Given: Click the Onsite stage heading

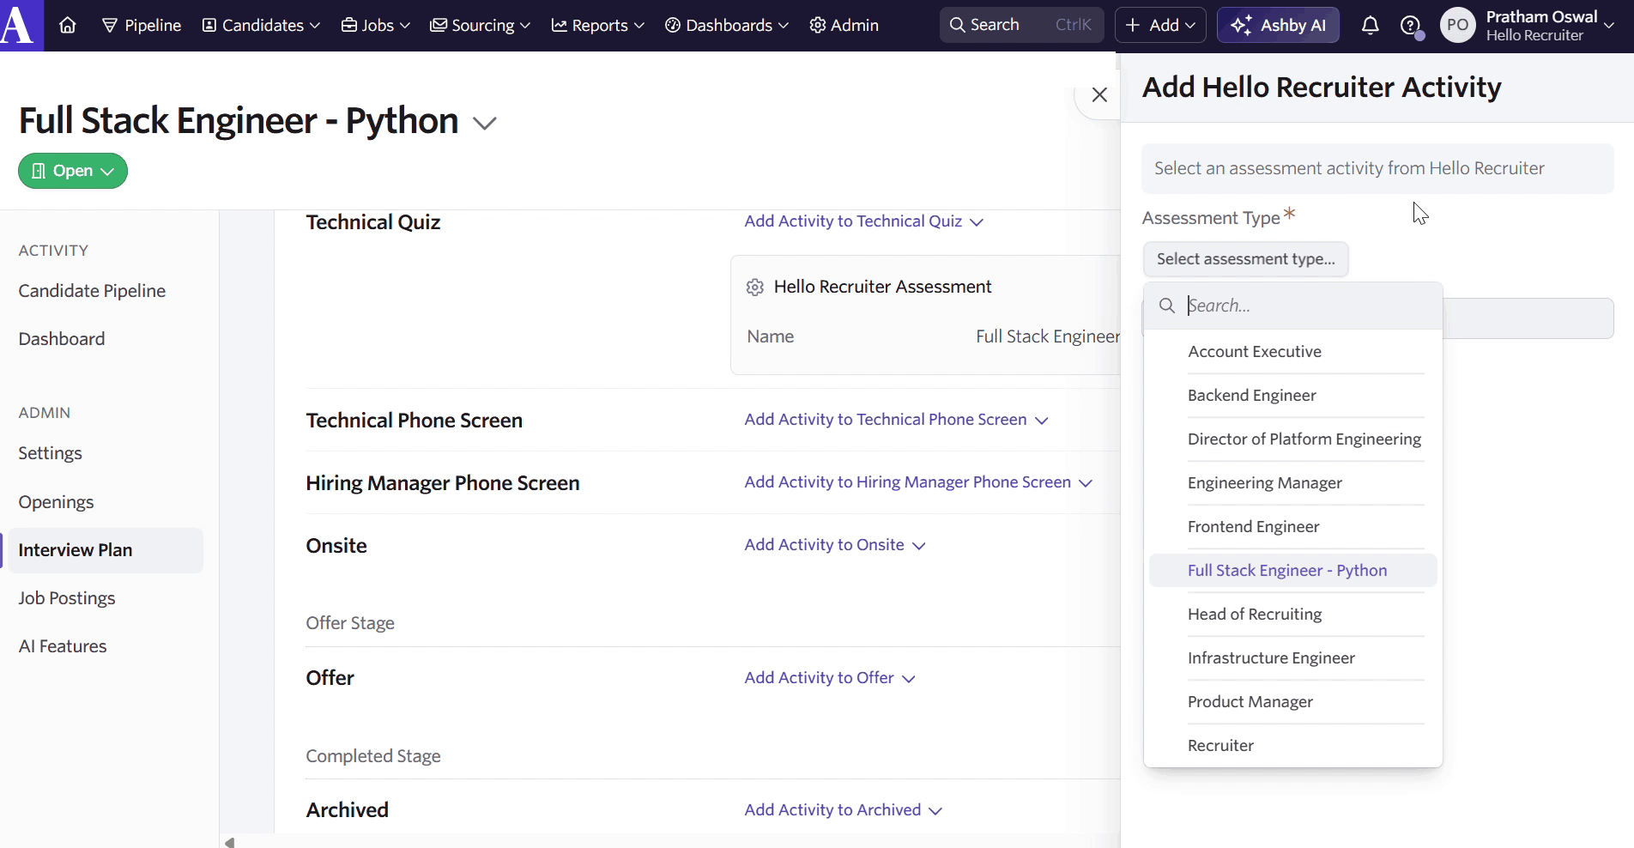Looking at the screenshot, I should (x=336, y=546).
